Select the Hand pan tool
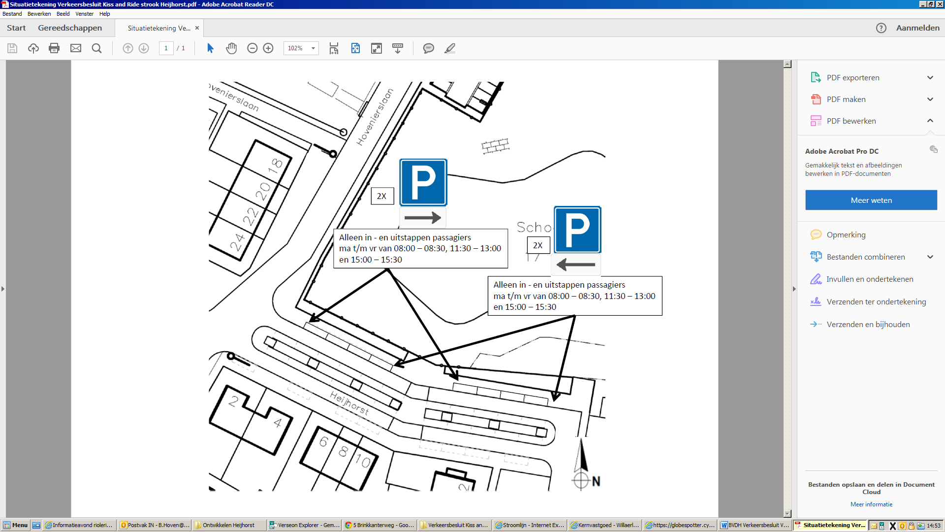The width and height of the screenshot is (945, 532). point(231,48)
